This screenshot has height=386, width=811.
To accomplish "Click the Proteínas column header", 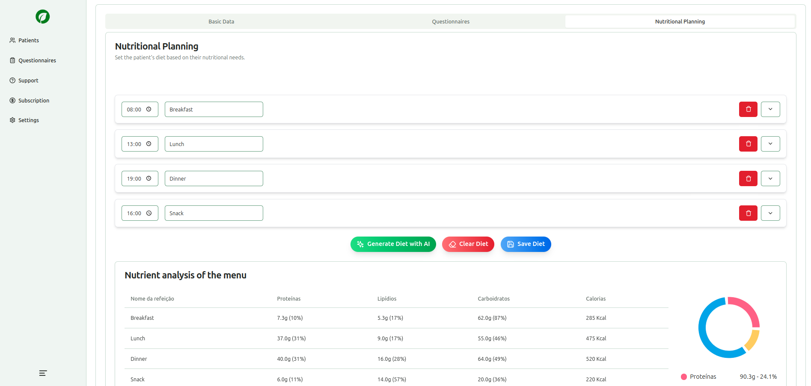I will [289, 299].
